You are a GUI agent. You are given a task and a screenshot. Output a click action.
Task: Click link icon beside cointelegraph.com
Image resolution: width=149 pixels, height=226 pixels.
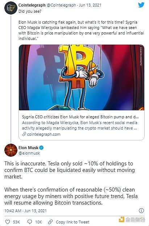click(24, 134)
